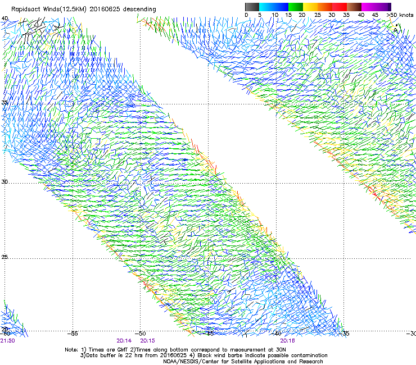Click the 40 latitude label
The height and width of the screenshot is (365, 416).
[4, 19]
